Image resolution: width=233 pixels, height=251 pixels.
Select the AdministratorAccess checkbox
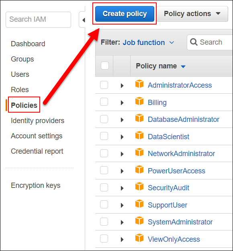104,85
